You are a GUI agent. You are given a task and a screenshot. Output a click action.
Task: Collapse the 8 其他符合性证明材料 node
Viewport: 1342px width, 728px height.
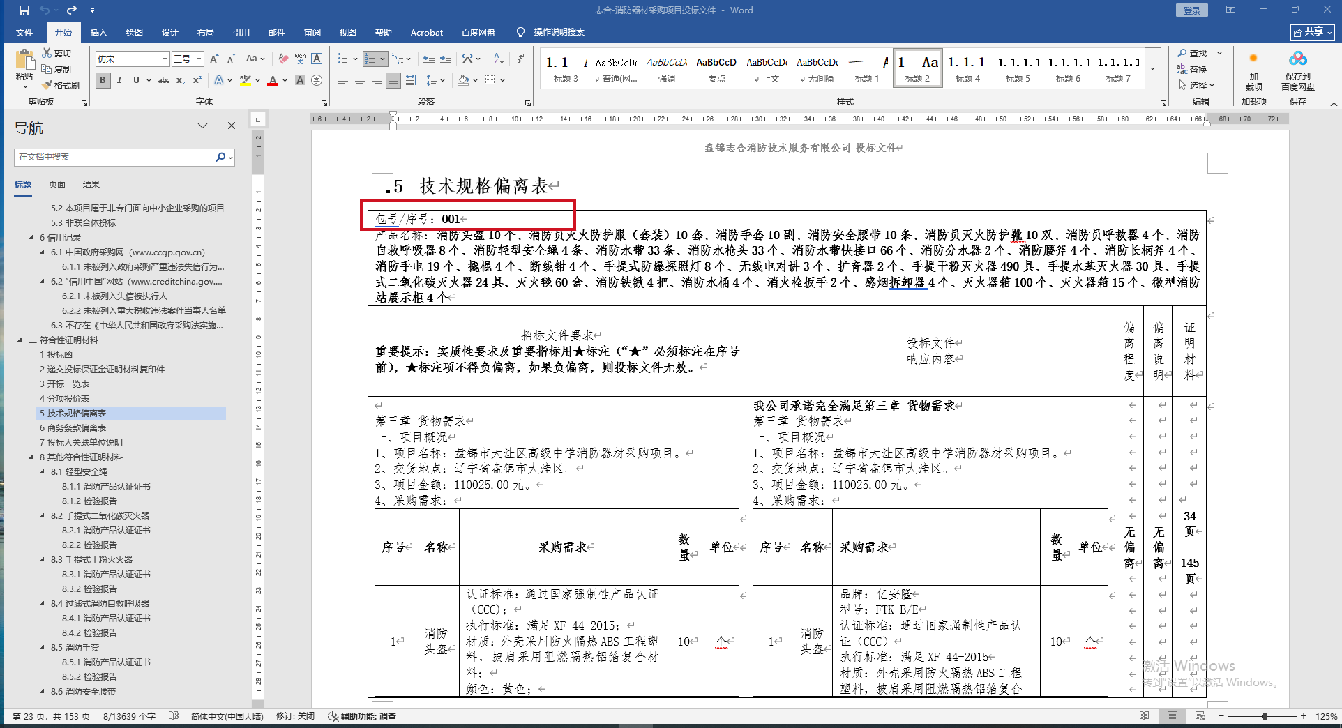[31, 457]
